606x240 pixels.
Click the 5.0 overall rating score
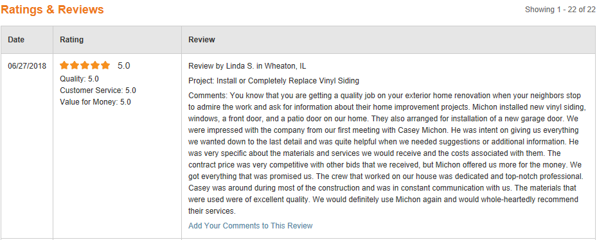pyautogui.click(x=123, y=66)
